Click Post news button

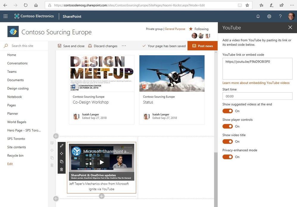click(x=202, y=46)
